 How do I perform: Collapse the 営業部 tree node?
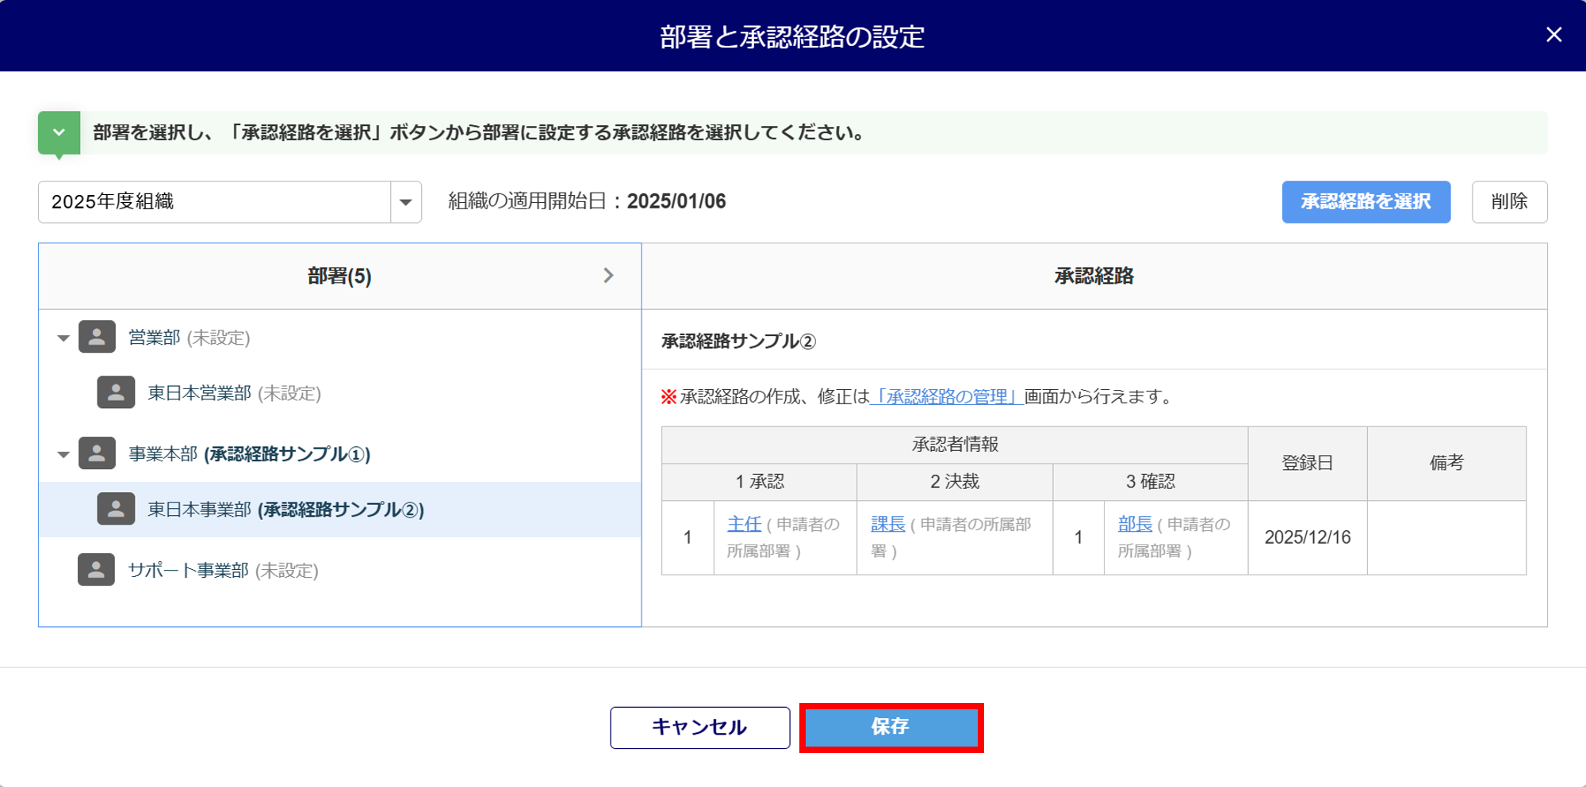63,338
